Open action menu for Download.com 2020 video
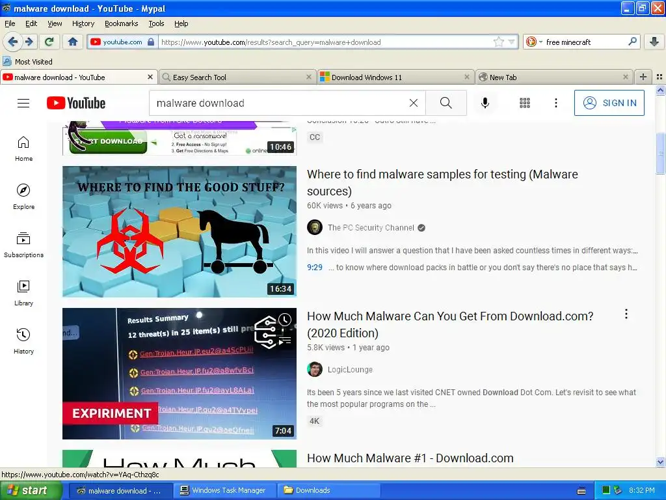Viewport: 666px width, 500px height. pyautogui.click(x=626, y=314)
